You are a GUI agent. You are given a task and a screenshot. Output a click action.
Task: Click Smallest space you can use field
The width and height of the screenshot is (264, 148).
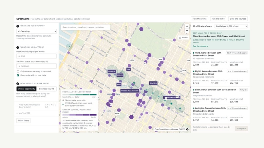point(36,66)
